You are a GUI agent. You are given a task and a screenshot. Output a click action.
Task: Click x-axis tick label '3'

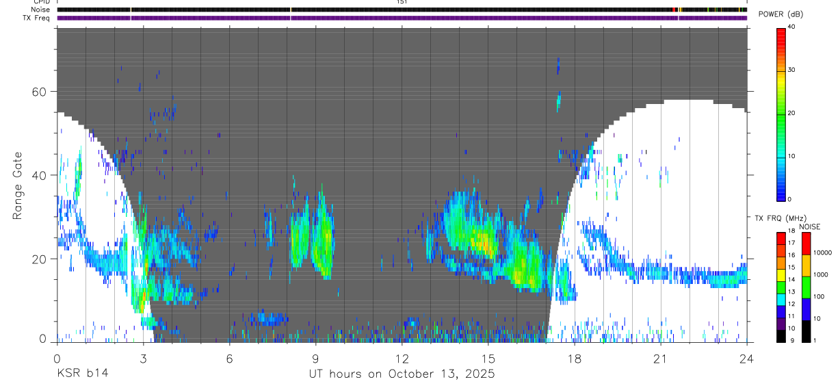coord(143,358)
